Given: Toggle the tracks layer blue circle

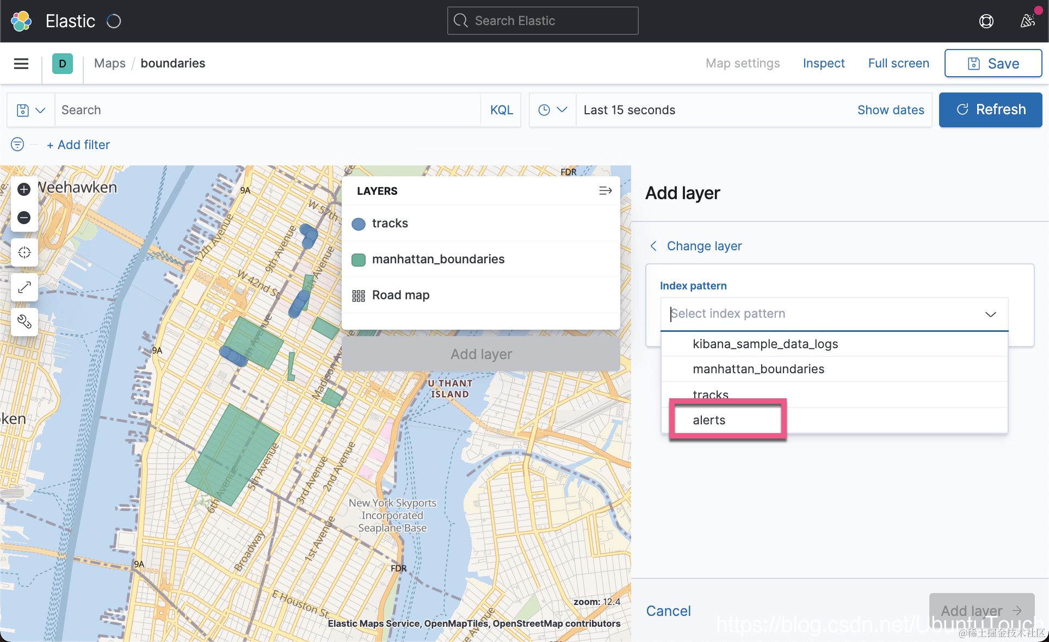Looking at the screenshot, I should click(359, 224).
